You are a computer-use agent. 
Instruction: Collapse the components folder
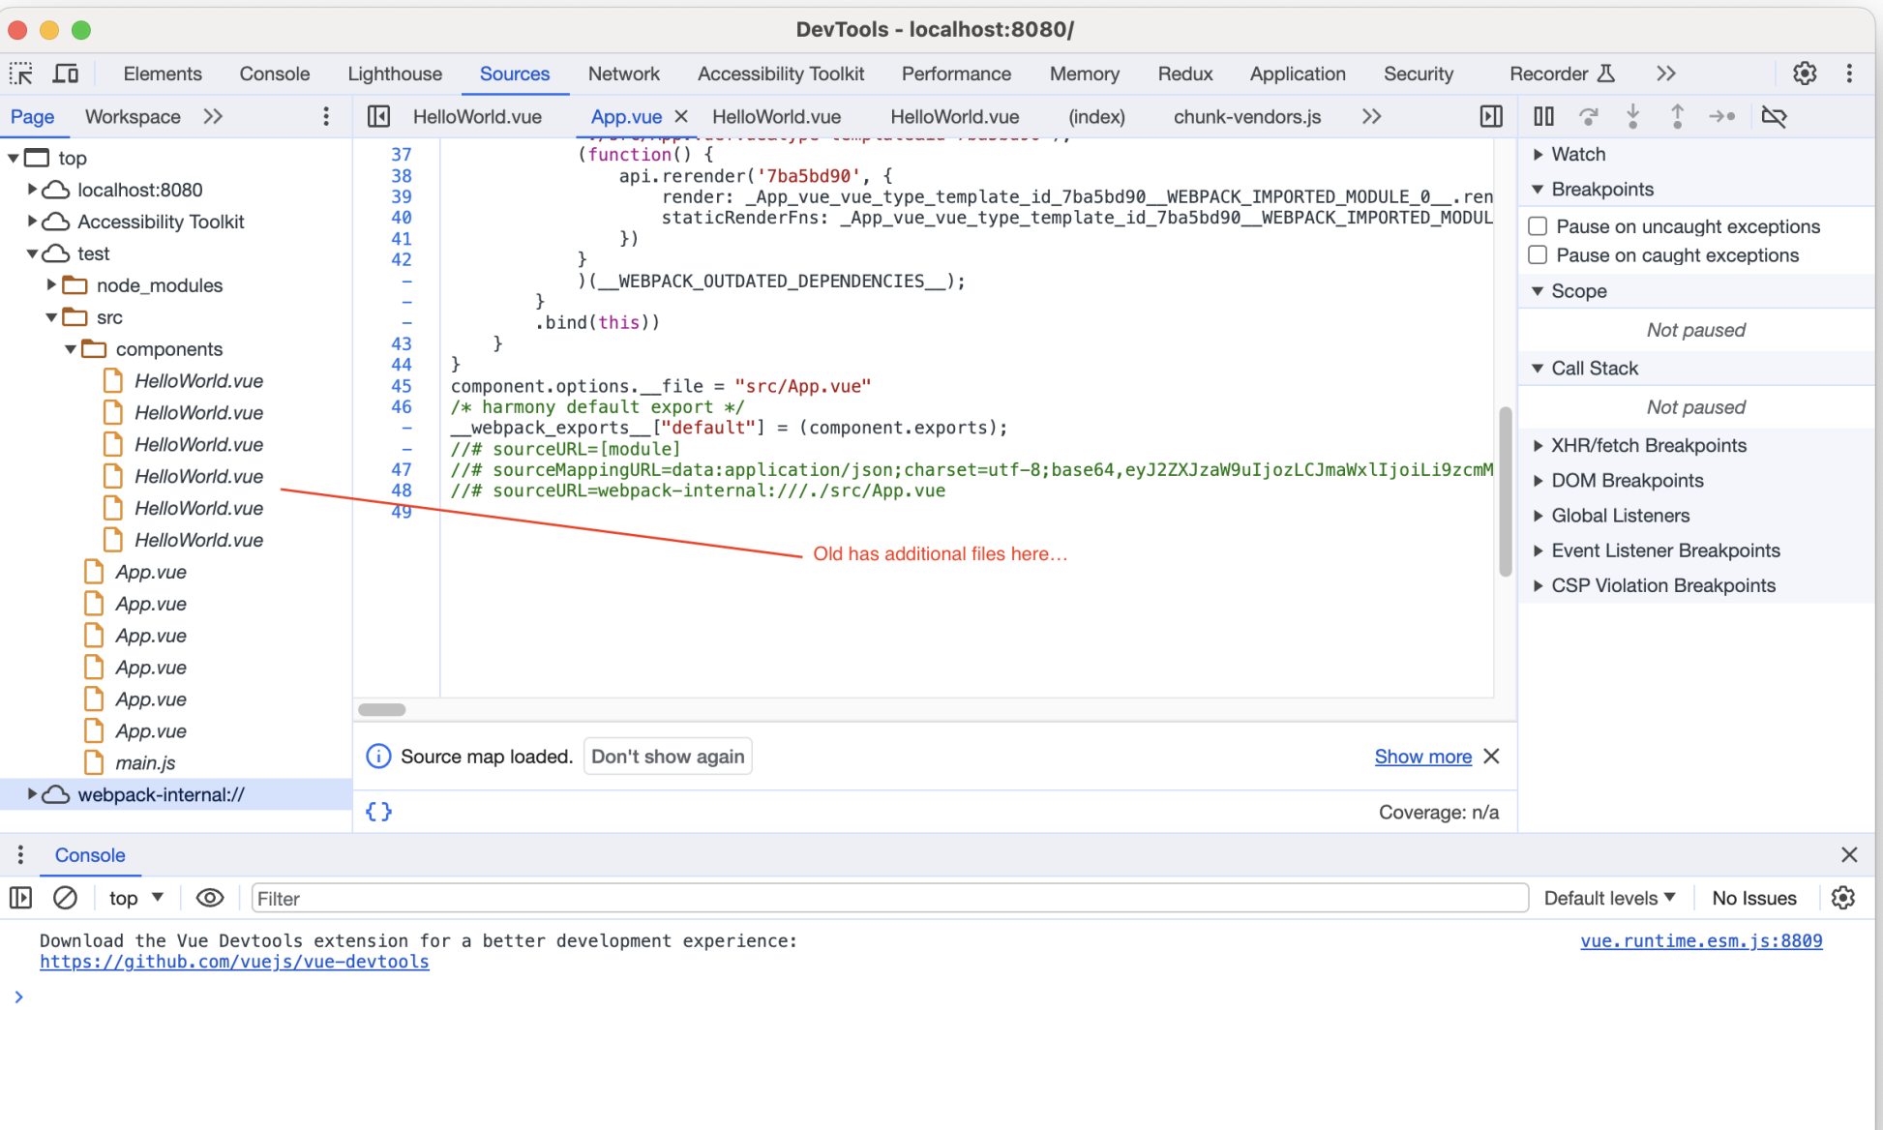click(71, 349)
